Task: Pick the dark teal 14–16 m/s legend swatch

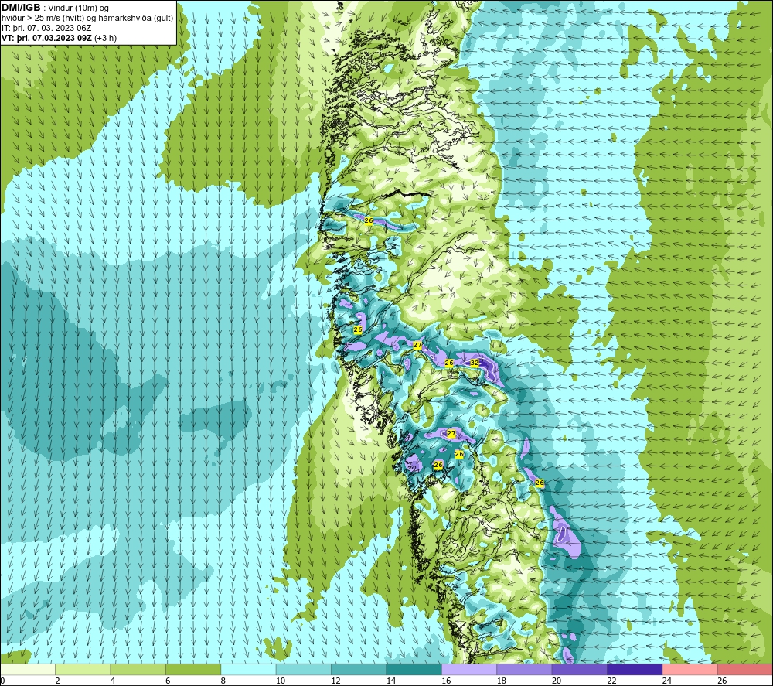Action: pyautogui.click(x=414, y=669)
